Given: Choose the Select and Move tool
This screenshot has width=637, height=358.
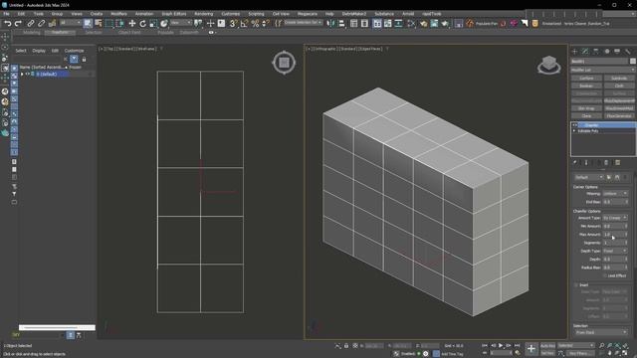Looking at the screenshot, I should pyautogui.click(x=132, y=24).
